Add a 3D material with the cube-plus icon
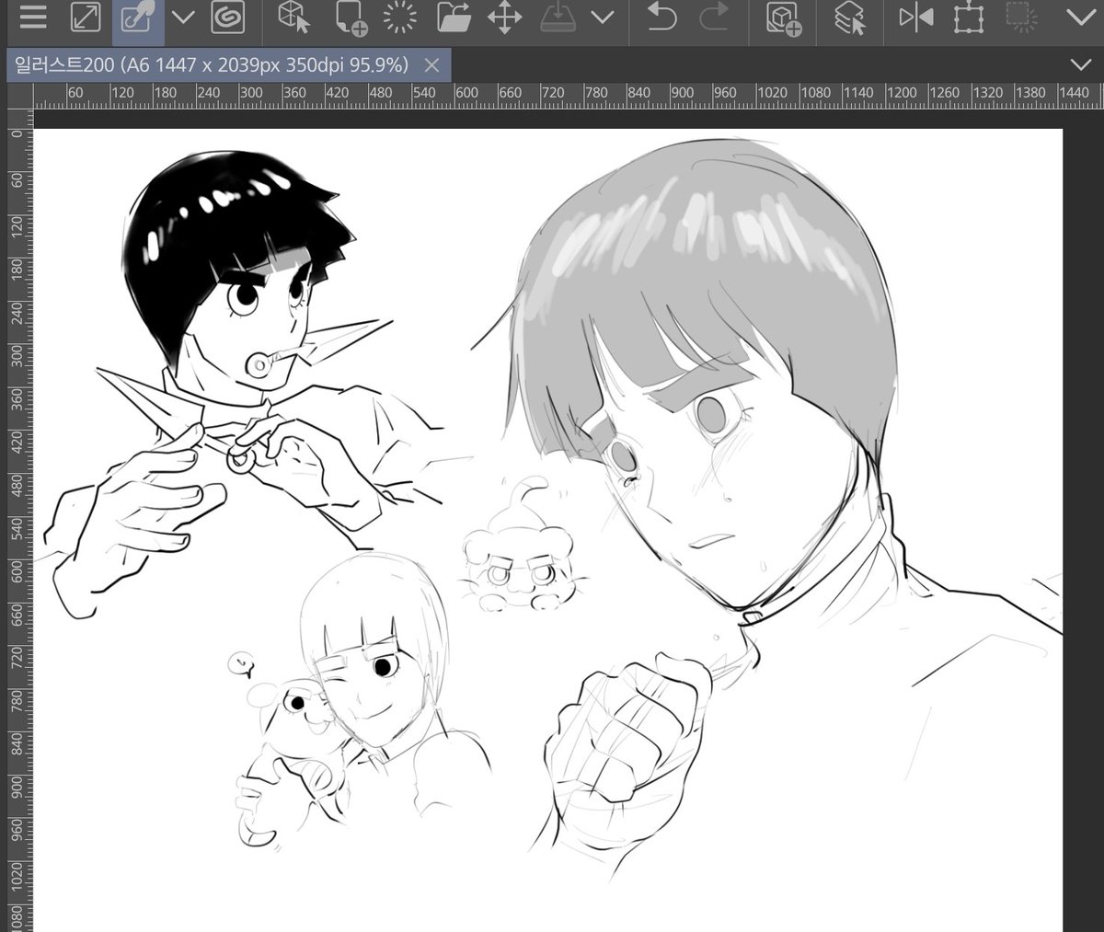The image size is (1104, 932). pos(783,17)
